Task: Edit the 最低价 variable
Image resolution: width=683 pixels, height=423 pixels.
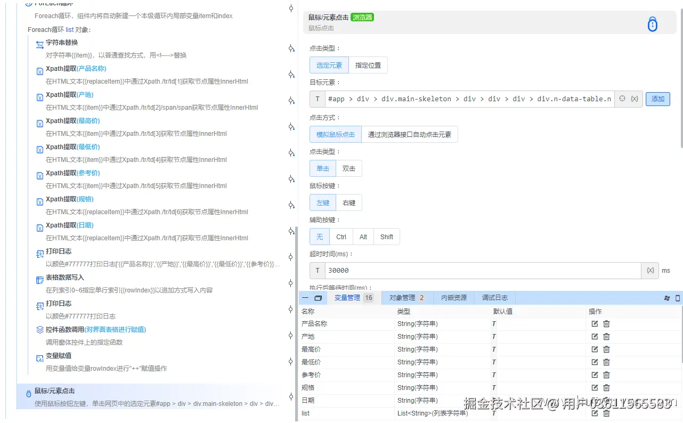Action: (595, 362)
